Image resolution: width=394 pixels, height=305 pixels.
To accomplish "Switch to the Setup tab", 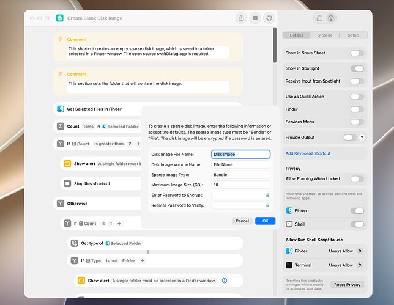I will click(x=353, y=35).
